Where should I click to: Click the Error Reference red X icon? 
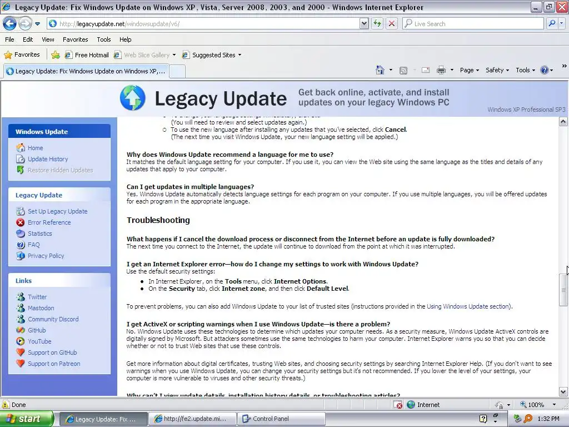click(21, 222)
